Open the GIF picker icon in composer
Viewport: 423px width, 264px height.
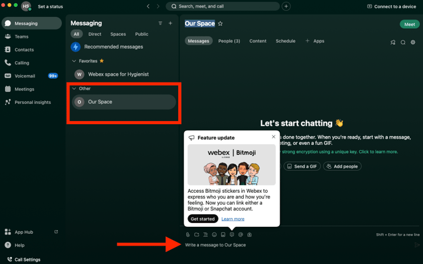coord(223,234)
